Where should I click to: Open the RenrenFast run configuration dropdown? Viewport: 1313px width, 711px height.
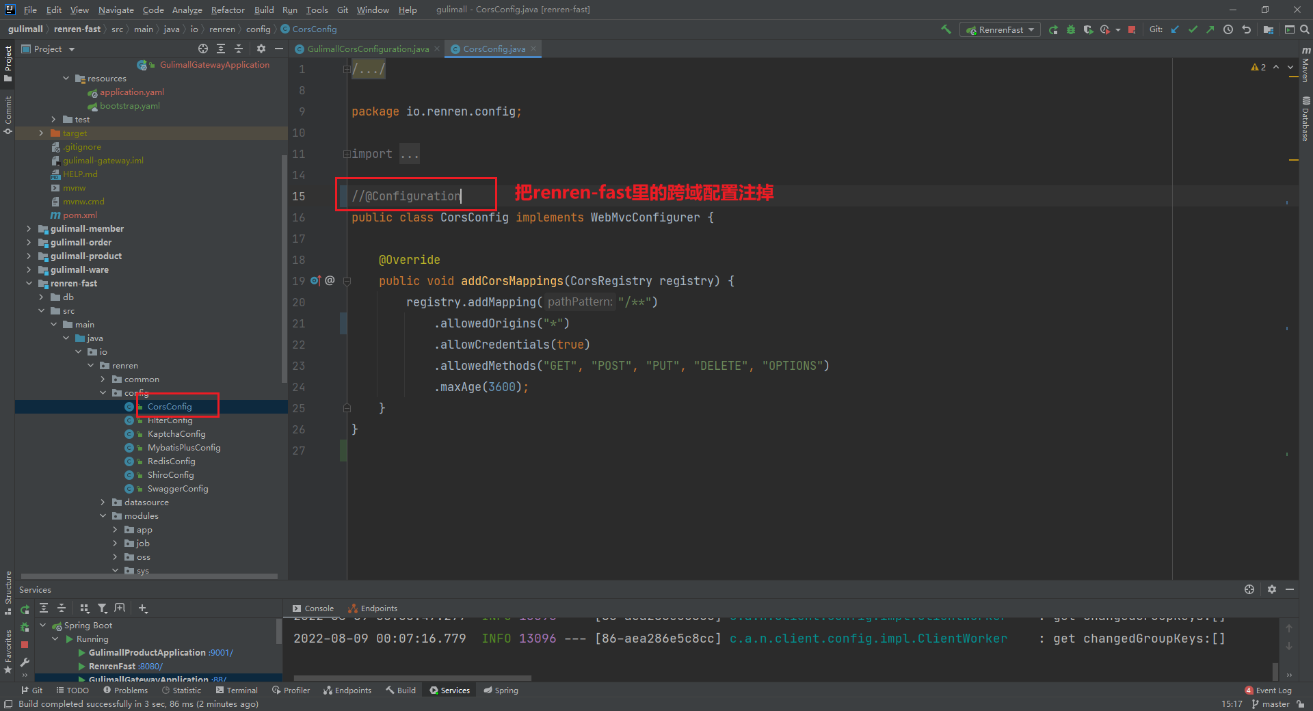1000,29
